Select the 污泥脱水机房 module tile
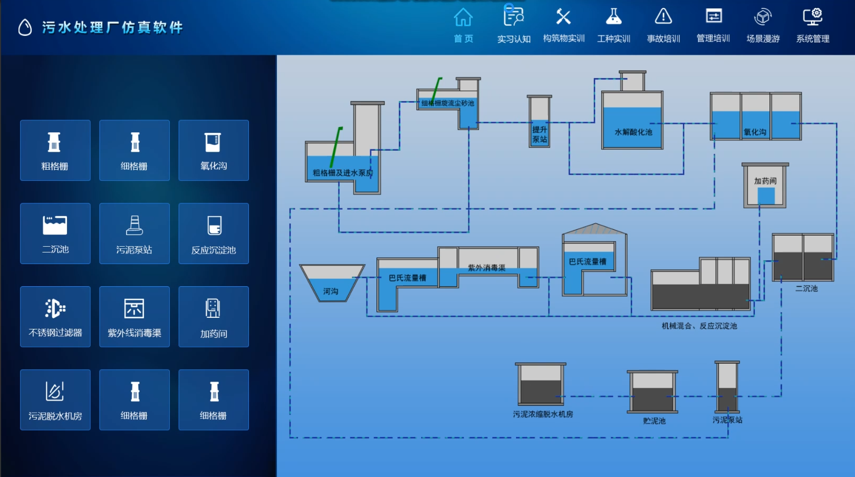Screen dimensions: 855x477 tap(55, 400)
